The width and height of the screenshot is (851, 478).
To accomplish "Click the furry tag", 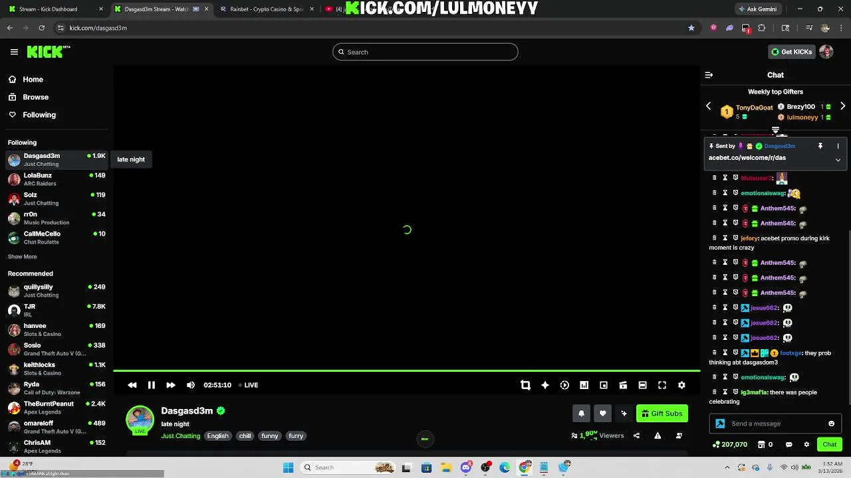I will (296, 436).
